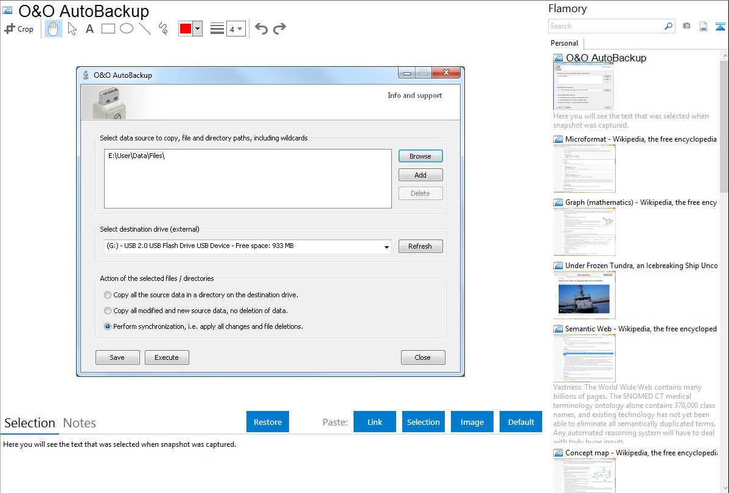Open the Microformat Wikipedia snapshot thumbnail

584,168
